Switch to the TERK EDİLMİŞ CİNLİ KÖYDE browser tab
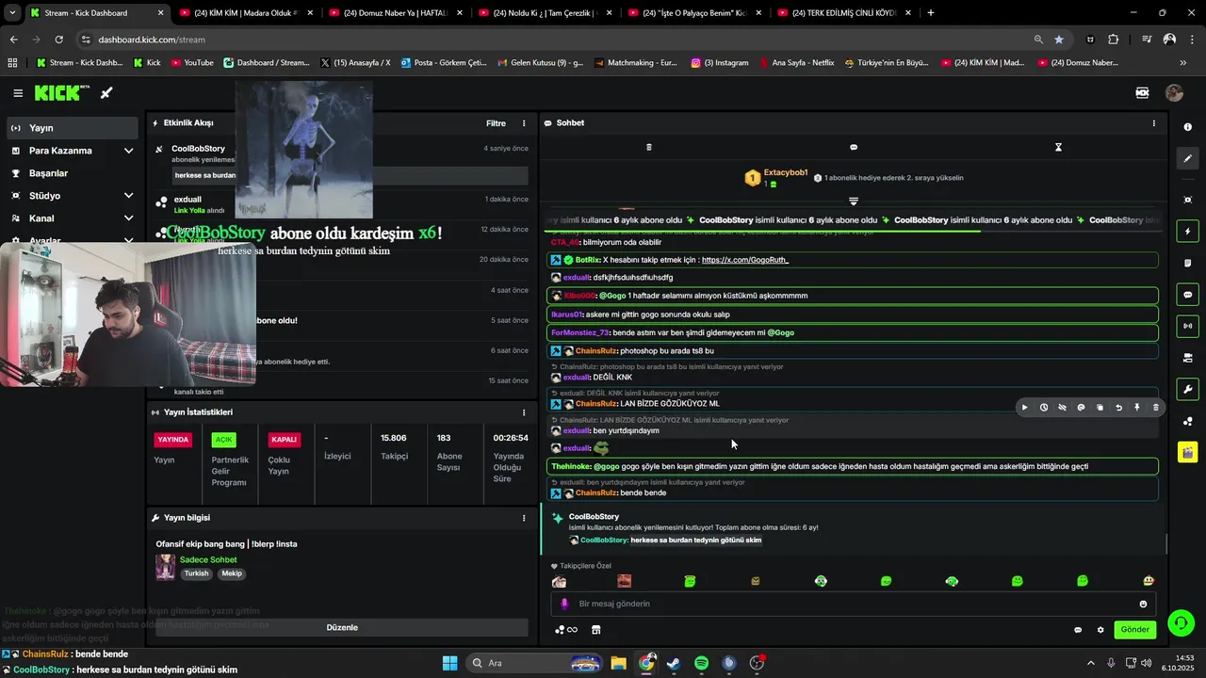Viewport: 1206px width, 678px height. 844,12
